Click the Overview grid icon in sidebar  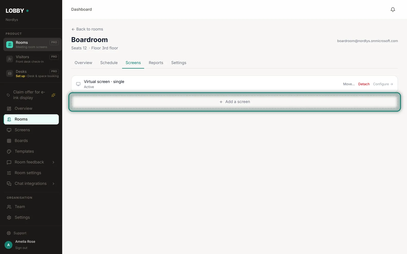click(x=9, y=109)
